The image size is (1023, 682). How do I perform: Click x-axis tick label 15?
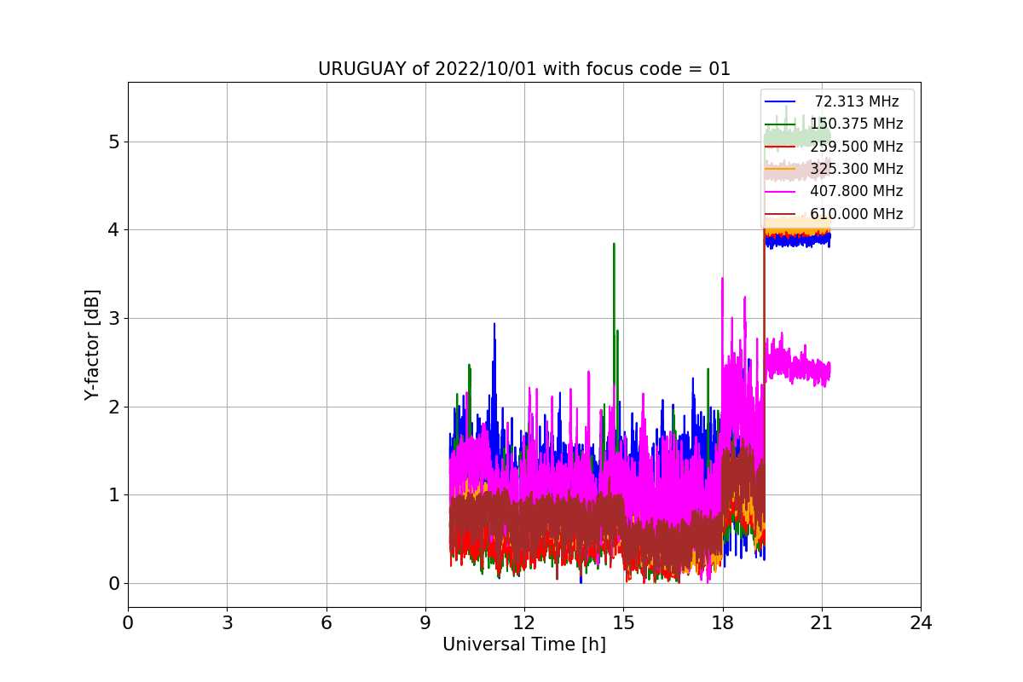click(623, 623)
